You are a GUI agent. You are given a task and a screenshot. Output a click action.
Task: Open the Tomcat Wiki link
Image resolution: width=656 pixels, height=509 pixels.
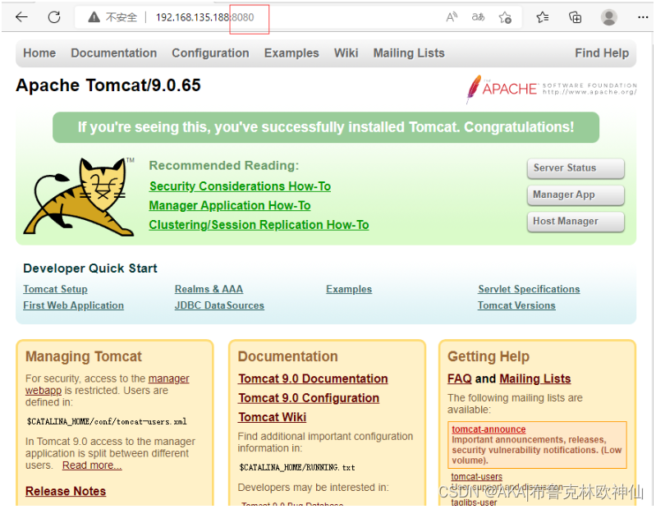[x=272, y=417]
